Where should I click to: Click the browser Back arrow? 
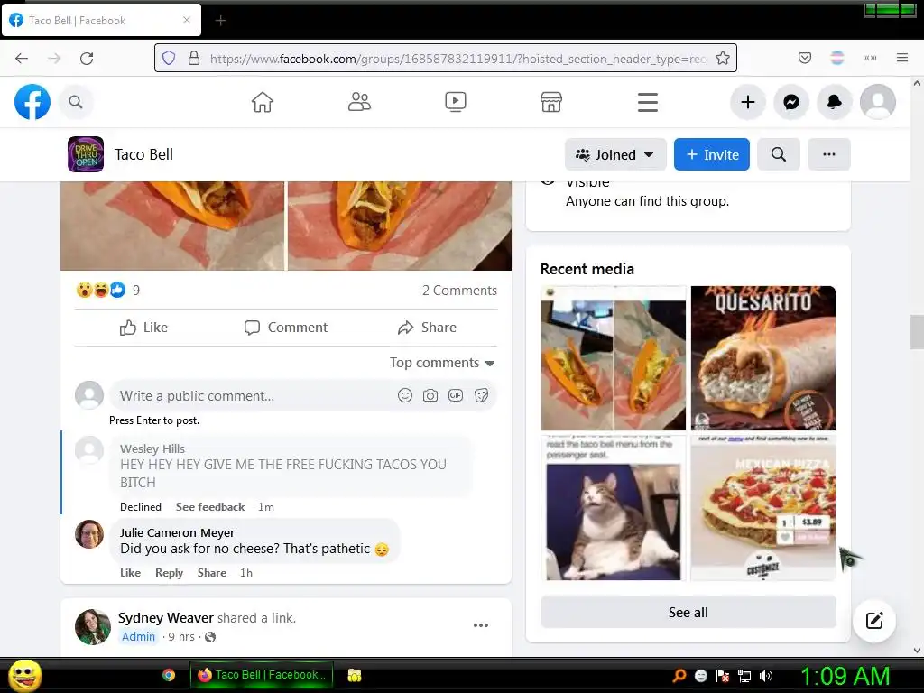point(22,59)
